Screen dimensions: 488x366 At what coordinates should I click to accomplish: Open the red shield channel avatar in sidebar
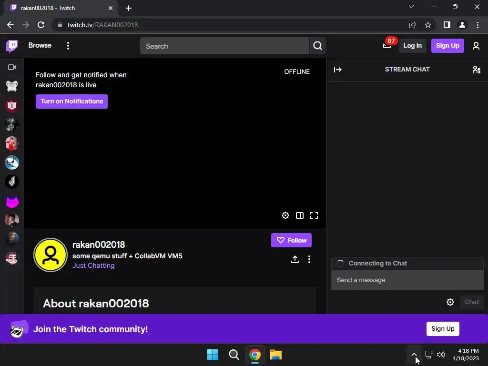point(12,105)
